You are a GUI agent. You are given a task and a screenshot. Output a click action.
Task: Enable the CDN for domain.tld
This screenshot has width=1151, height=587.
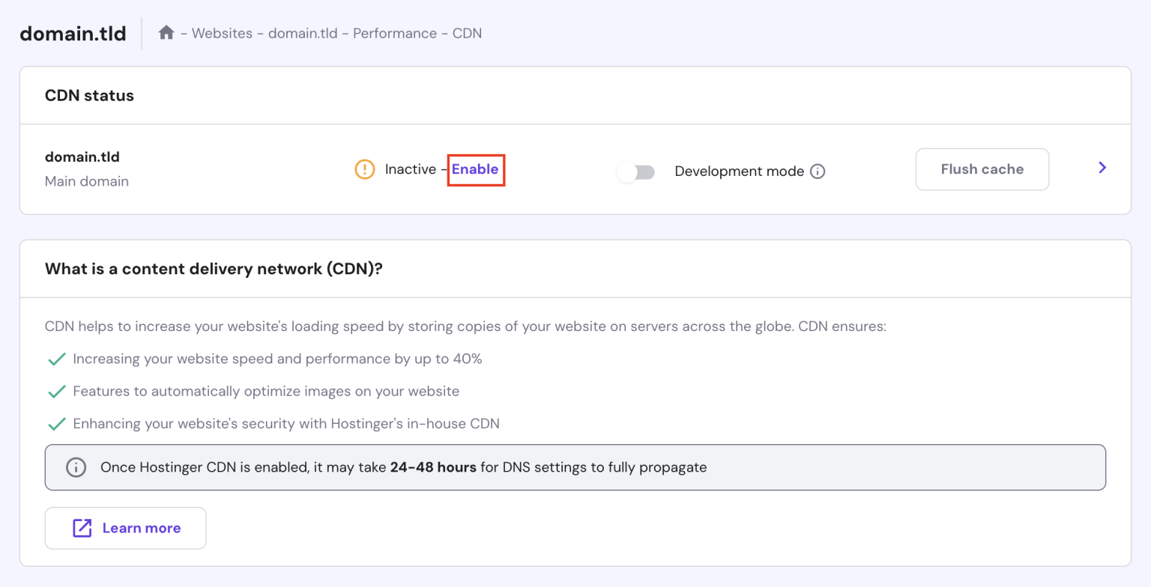(x=476, y=169)
